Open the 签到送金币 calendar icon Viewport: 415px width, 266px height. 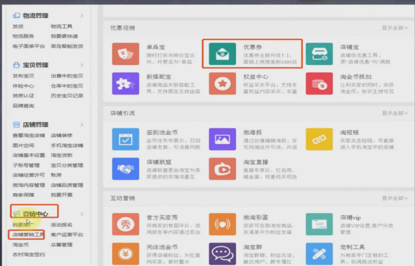pyautogui.click(x=125, y=139)
